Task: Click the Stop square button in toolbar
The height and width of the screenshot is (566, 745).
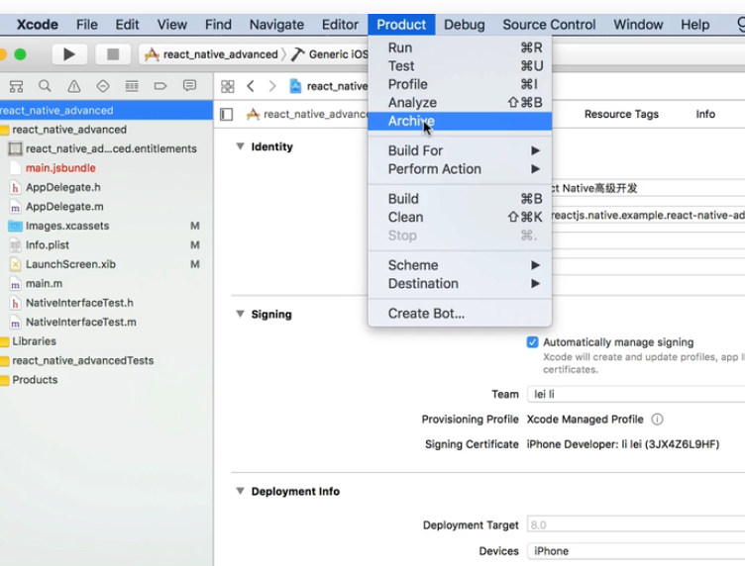Action: click(x=113, y=54)
